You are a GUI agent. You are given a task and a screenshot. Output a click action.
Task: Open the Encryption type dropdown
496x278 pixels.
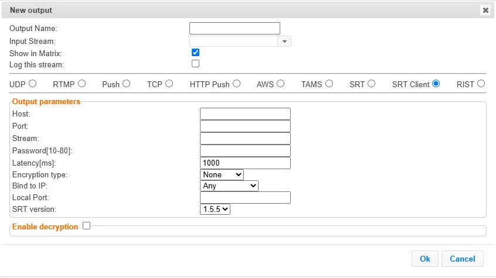222,174
